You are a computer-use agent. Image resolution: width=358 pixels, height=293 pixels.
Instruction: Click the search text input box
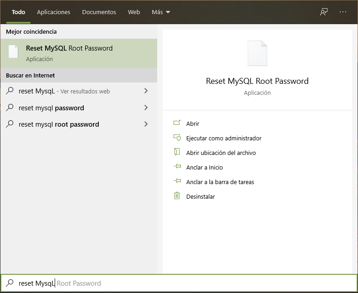182,283
